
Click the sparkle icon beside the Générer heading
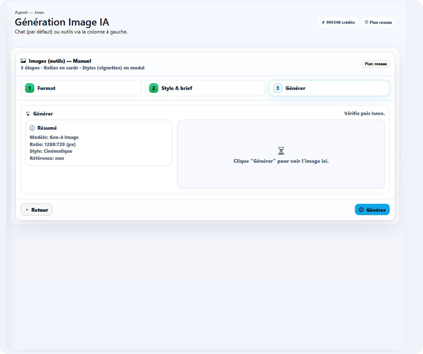(x=28, y=113)
